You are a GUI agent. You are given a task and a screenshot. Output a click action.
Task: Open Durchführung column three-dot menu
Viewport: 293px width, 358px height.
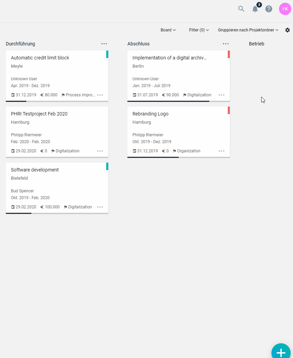point(104,44)
